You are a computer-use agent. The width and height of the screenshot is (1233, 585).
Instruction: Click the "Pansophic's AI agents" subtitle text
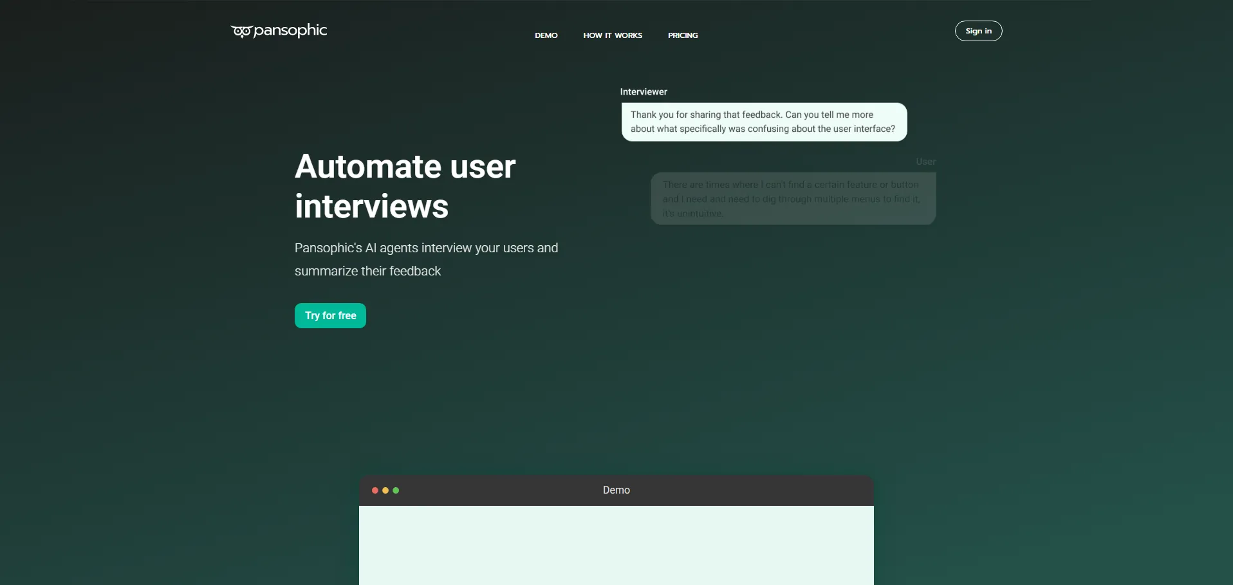426,248
